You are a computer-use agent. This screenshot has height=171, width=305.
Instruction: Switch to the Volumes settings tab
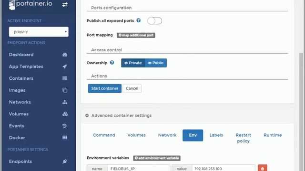pos(137,135)
